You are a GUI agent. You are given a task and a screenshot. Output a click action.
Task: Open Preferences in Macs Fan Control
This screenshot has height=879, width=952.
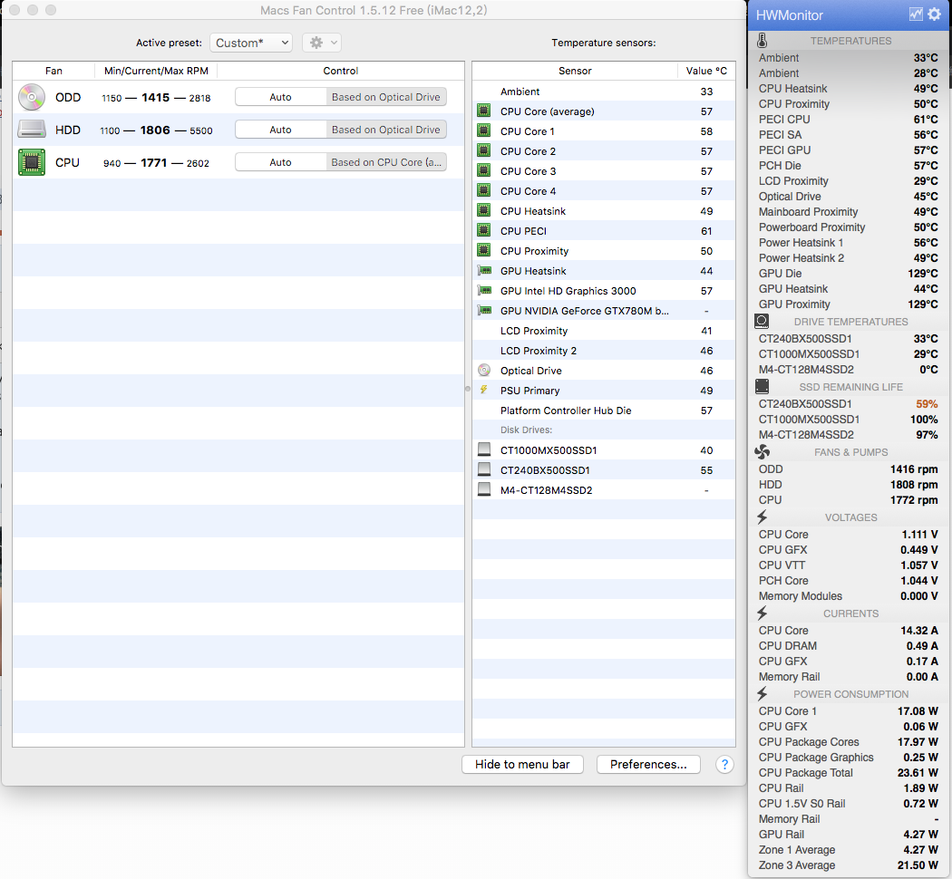pyautogui.click(x=648, y=764)
